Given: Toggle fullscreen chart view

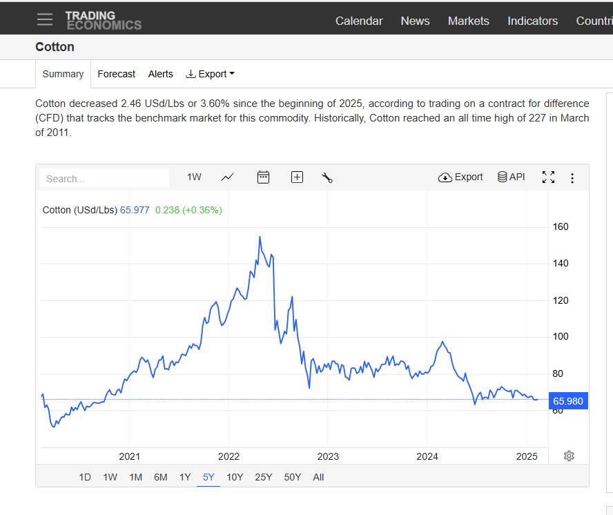Looking at the screenshot, I should tap(548, 177).
